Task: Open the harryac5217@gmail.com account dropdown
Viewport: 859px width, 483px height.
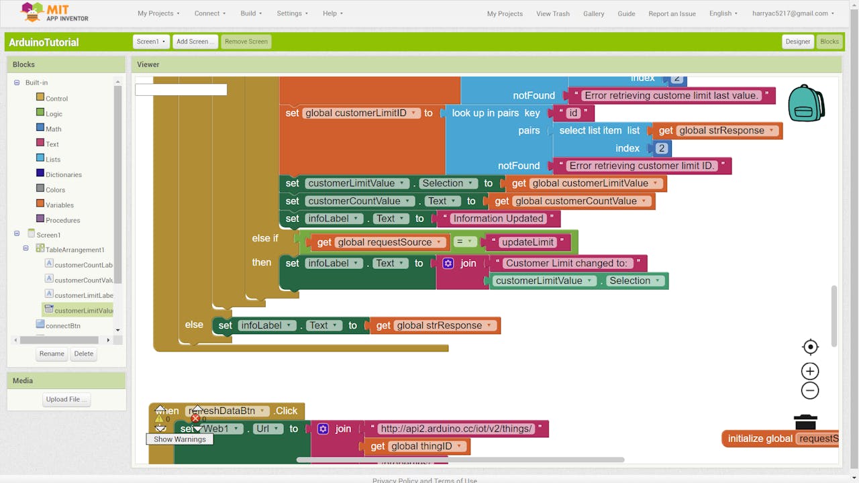Action: pos(793,13)
